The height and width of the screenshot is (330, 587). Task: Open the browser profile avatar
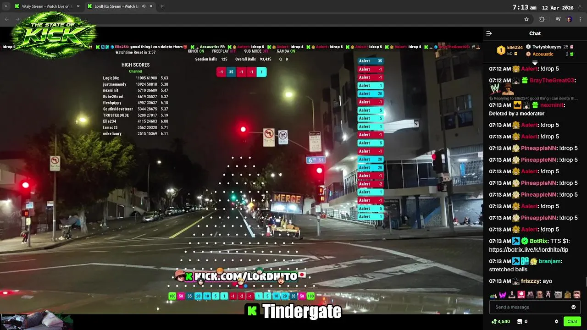(569, 19)
